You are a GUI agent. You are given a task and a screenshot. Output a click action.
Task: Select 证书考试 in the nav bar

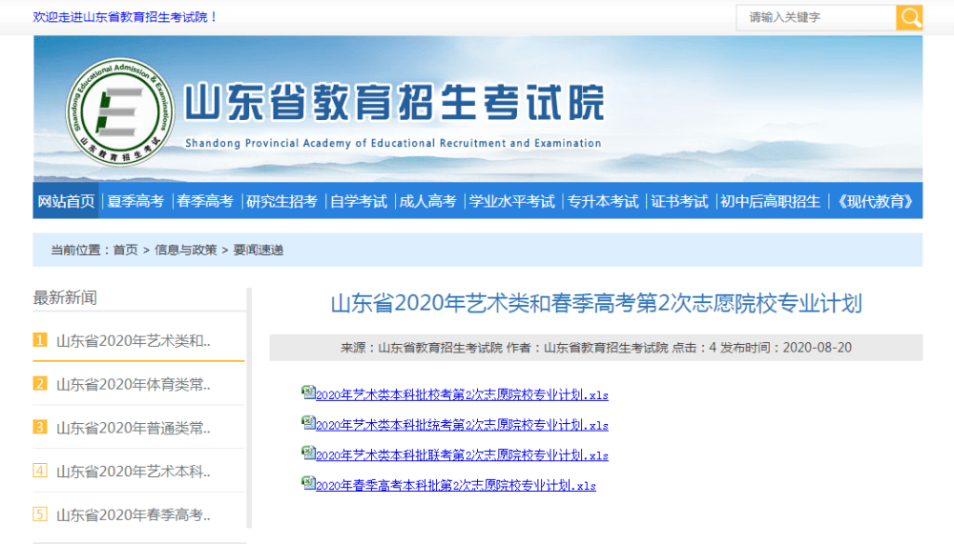pyautogui.click(x=679, y=201)
